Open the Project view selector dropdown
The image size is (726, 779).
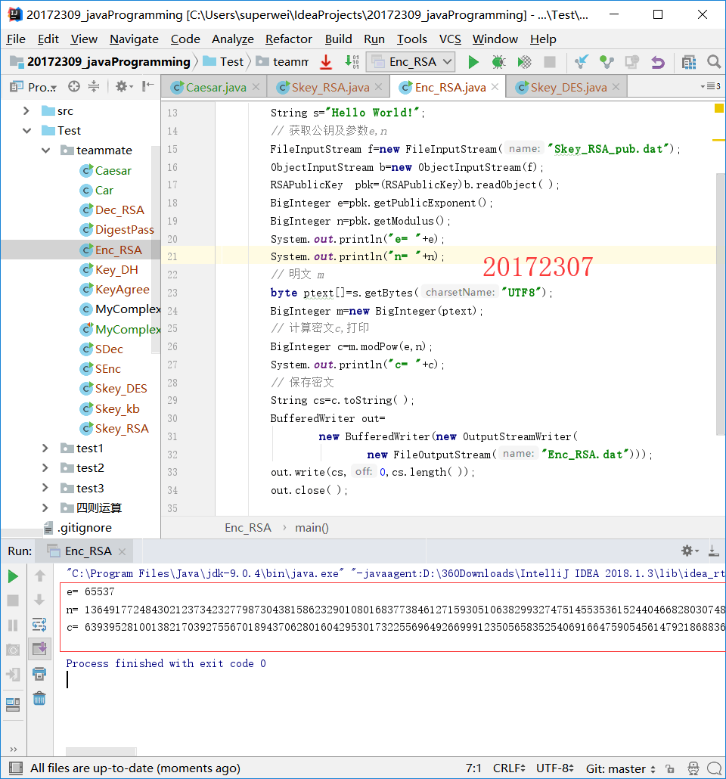(x=33, y=88)
